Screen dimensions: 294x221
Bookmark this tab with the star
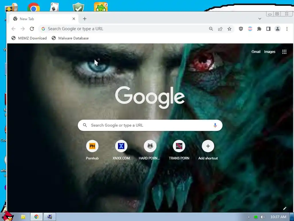pyautogui.click(x=229, y=29)
